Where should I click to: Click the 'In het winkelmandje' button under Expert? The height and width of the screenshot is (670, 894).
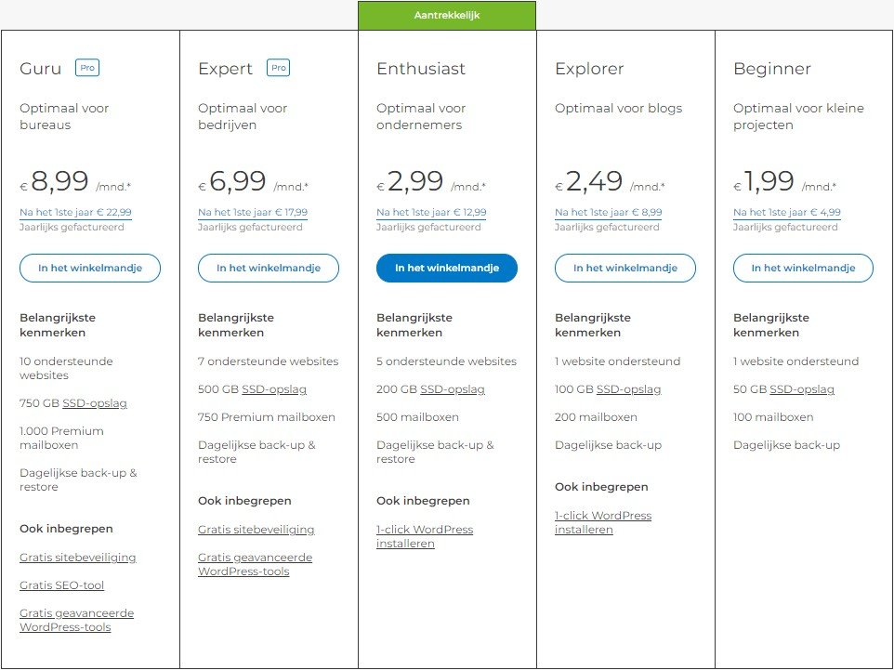268,268
